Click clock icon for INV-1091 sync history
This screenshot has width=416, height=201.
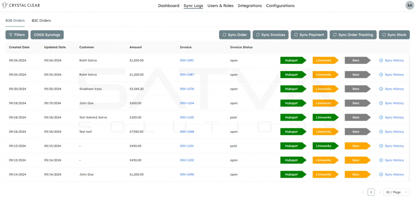pyautogui.click(x=381, y=60)
